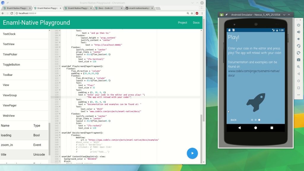This screenshot has height=171, width=304.
Task: Rotate the emulator right
Action: coord(299,53)
